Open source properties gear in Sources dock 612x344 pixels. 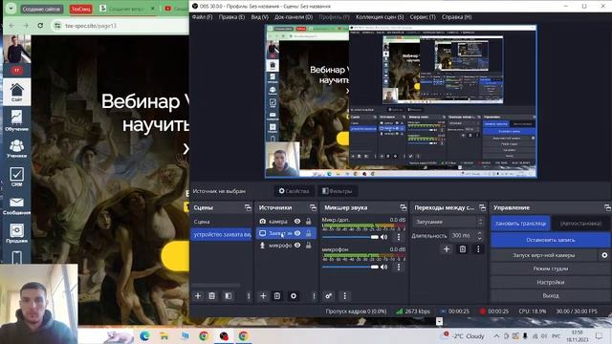point(294,296)
